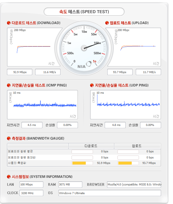Click the 다운로드 column header in results table

pos(91,146)
